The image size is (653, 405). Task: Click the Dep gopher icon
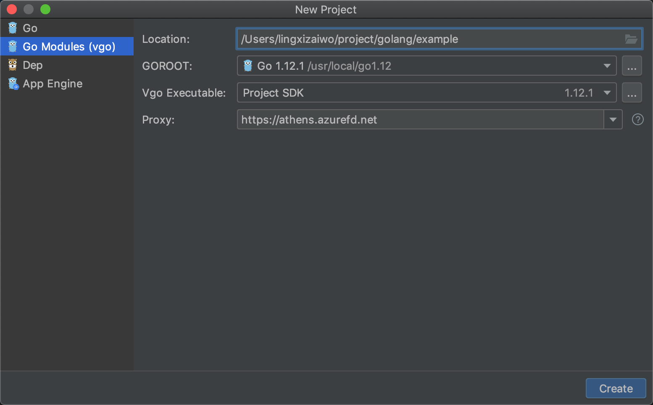(13, 65)
